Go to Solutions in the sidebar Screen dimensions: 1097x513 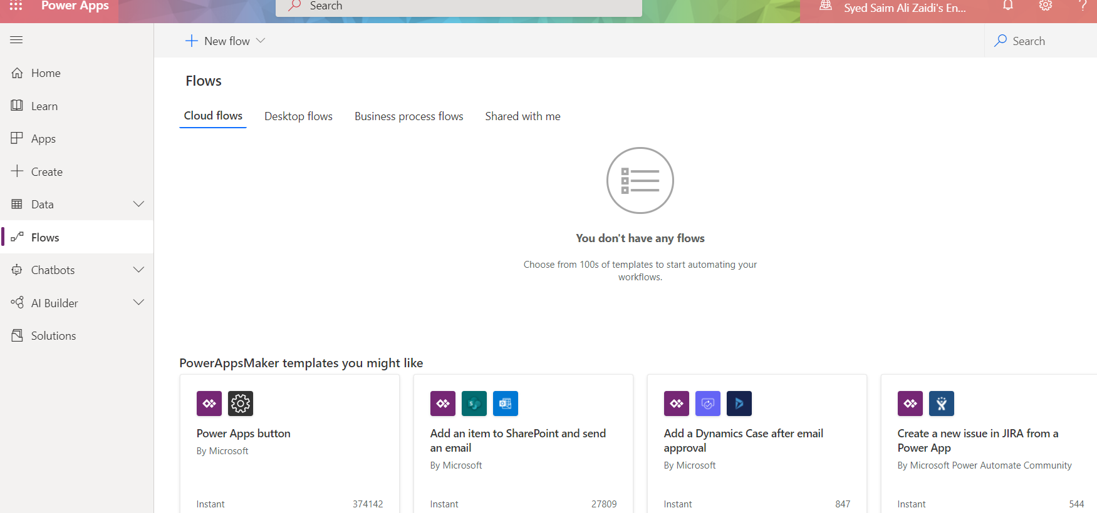(53, 336)
